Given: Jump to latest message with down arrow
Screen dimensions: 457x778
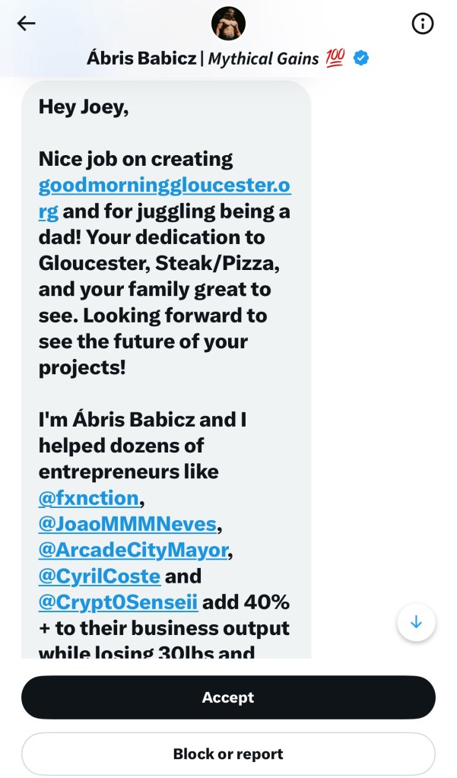Looking at the screenshot, I should pos(416,622).
